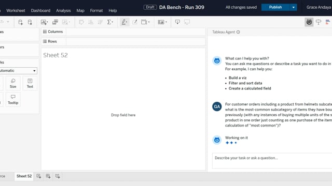Click the Sheet 52 title

click(x=56, y=55)
